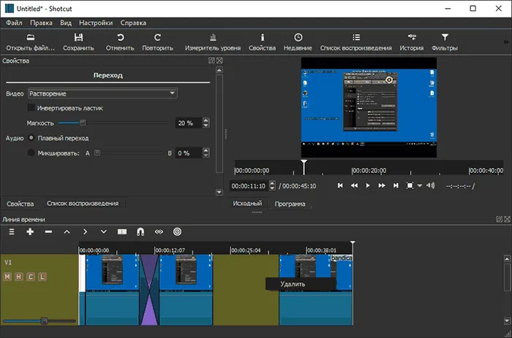Switch to the Программа tab
512x338 pixels.
(x=290, y=204)
